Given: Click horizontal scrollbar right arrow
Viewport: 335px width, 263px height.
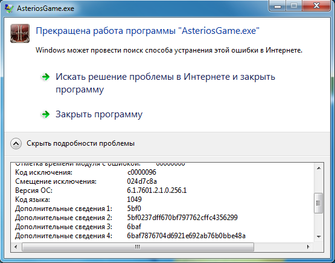Looking at the screenshot, I should click(308, 247).
